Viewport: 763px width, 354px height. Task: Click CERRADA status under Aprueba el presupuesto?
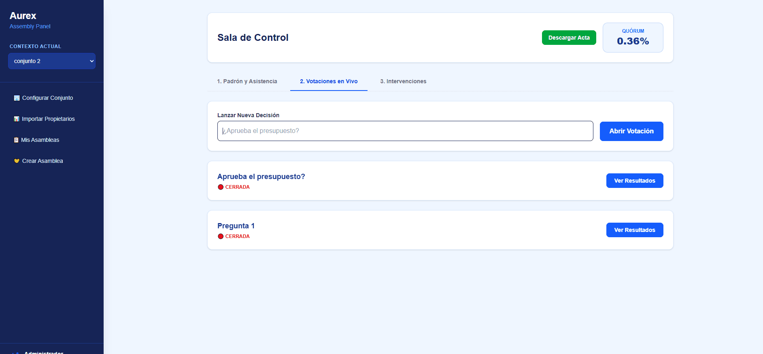(238, 187)
